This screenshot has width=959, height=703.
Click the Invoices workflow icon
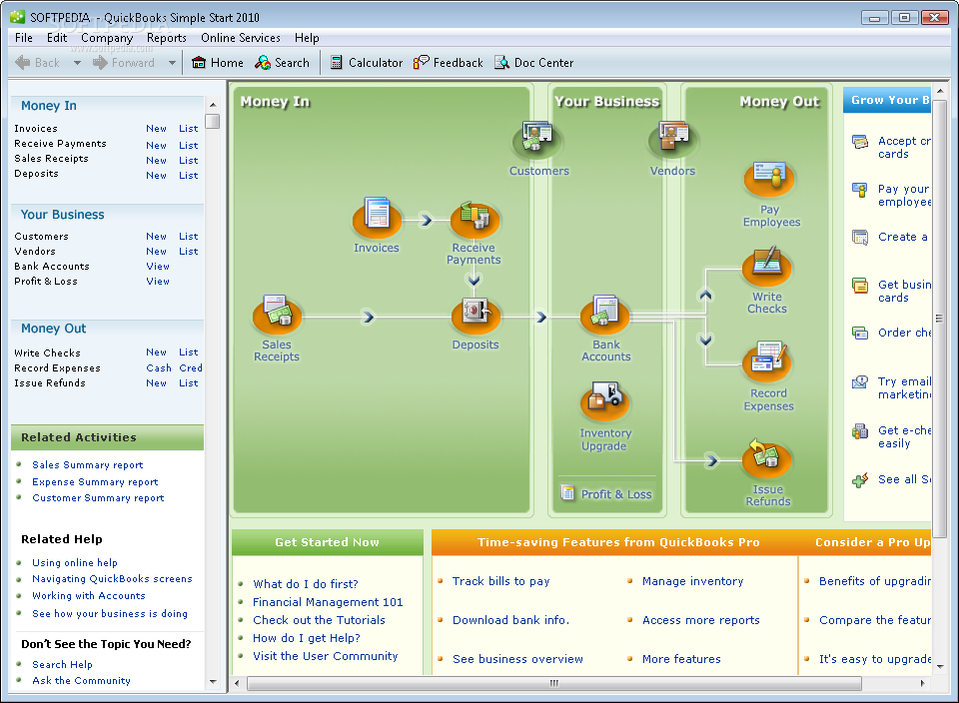(377, 217)
